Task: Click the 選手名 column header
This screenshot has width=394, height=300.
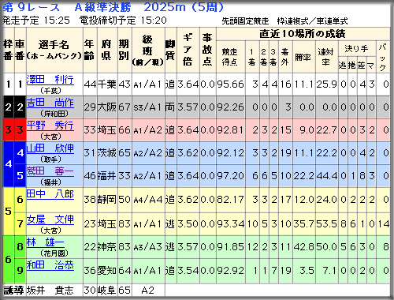Action: pyautogui.click(x=54, y=50)
